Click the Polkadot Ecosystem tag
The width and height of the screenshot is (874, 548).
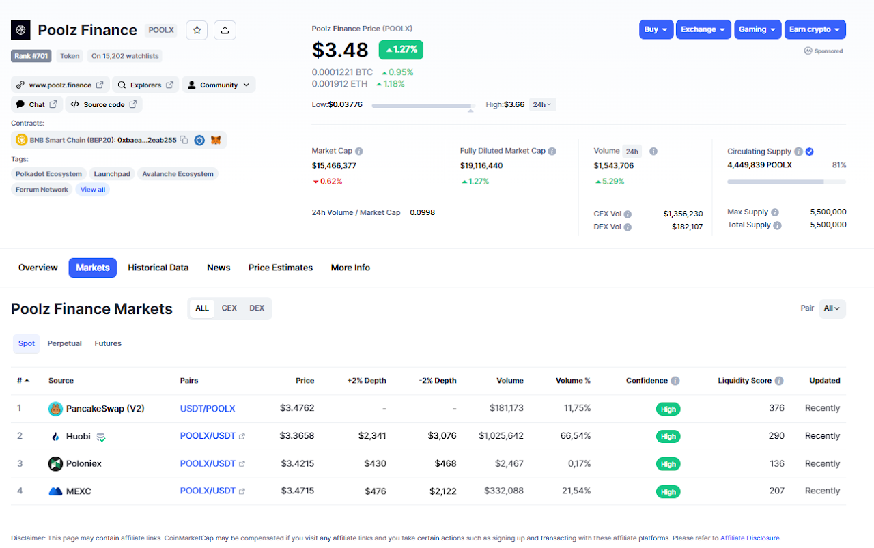click(x=48, y=174)
